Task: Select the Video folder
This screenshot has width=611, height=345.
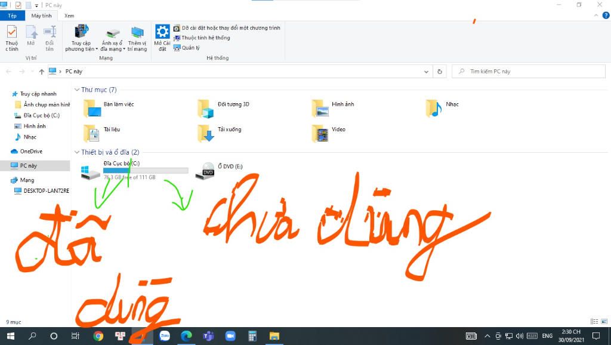Action: click(329, 133)
